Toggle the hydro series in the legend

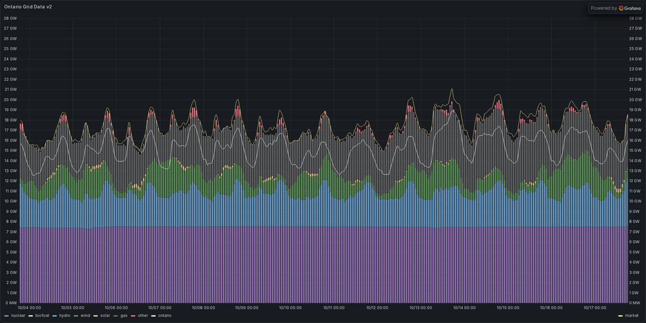pos(65,315)
